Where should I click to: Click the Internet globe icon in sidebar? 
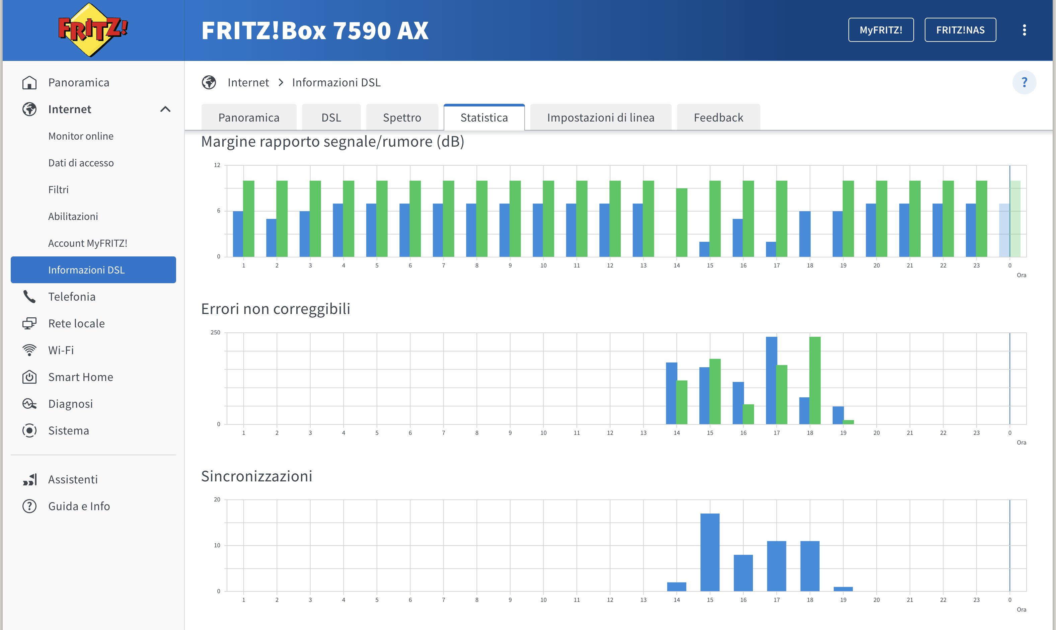[29, 109]
